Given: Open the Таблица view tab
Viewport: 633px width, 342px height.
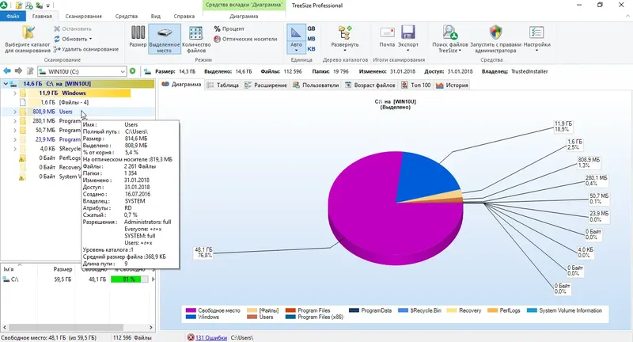Looking at the screenshot, I should tap(223, 85).
